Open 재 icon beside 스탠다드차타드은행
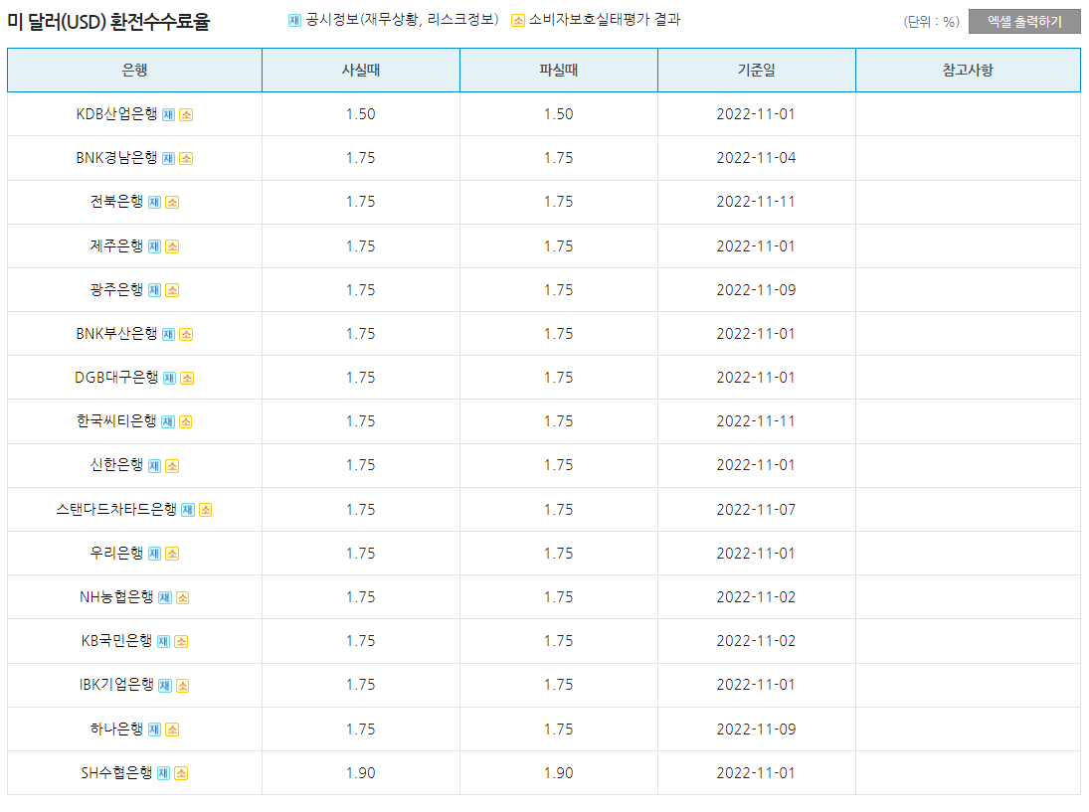This screenshot has height=812, width=1089. point(187,508)
